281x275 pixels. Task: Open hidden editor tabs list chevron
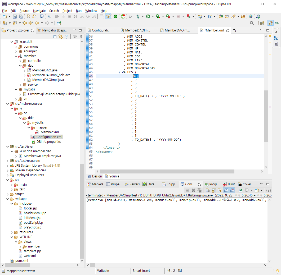234,30
